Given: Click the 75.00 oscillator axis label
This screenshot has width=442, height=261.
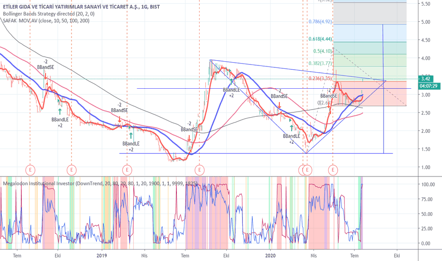Looking at the screenshot, I should point(427,199).
